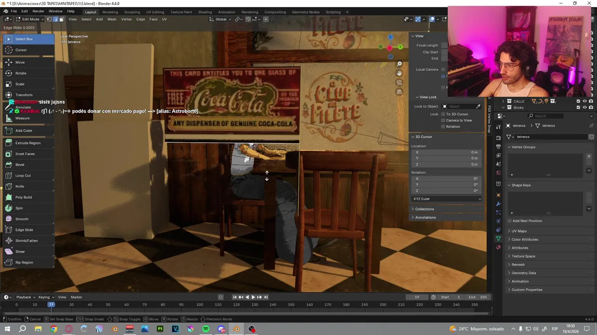
Task: Enable Camera to View checkbox
Action: 443,120
